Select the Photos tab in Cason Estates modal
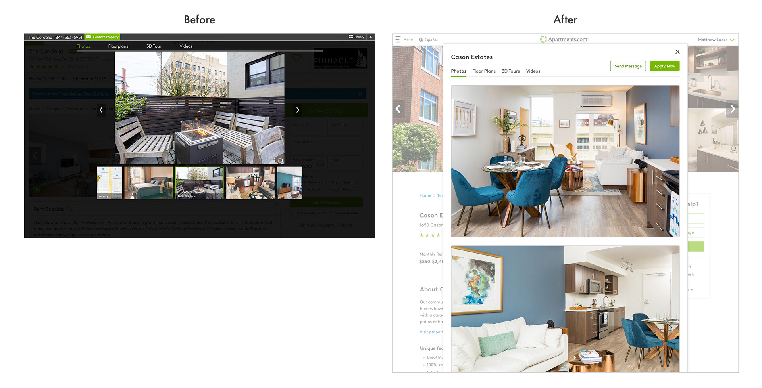The height and width of the screenshot is (388, 762). tap(458, 71)
